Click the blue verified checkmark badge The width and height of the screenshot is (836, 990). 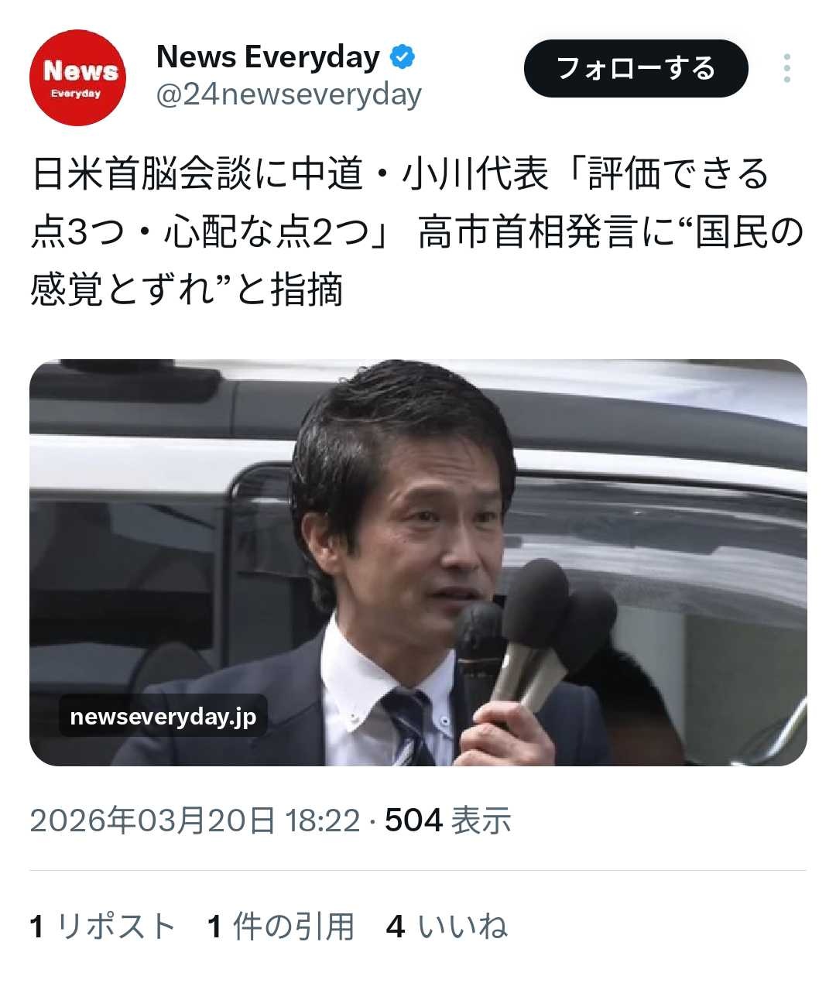click(402, 57)
